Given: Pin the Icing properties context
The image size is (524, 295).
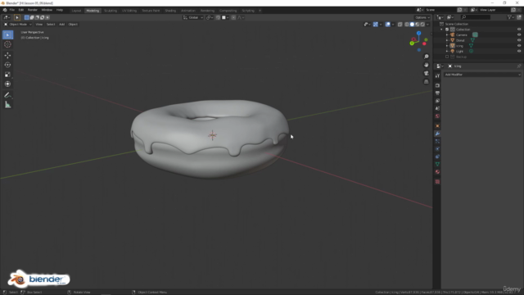Looking at the screenshot, I should point(518,66).
